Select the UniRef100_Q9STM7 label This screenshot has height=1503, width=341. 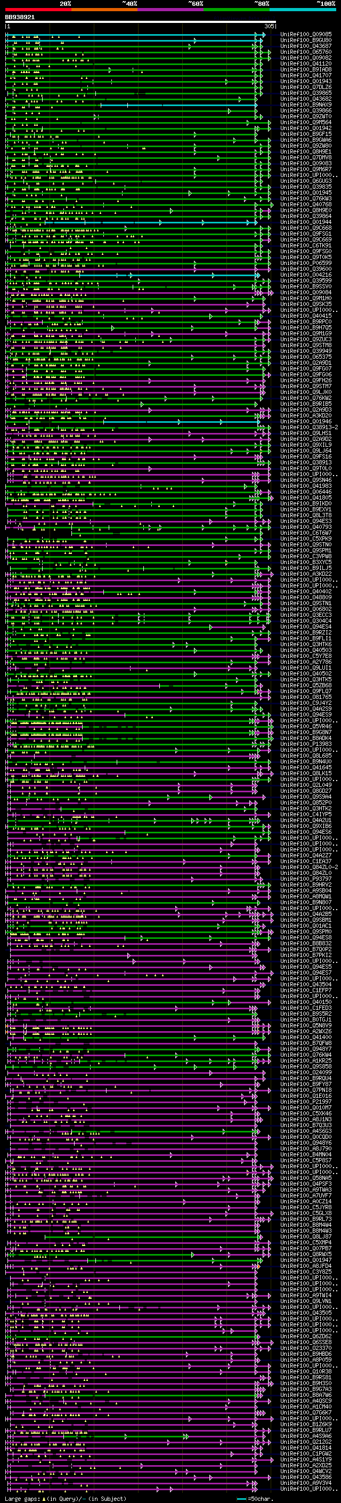(x=306, y=386)
